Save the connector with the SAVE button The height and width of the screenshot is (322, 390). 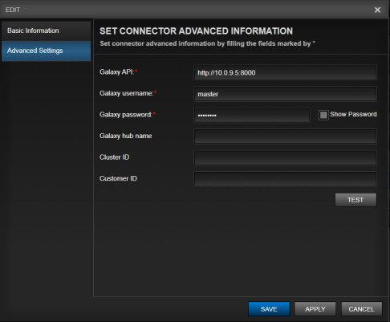pyautogui.click(x=269, y=309)
